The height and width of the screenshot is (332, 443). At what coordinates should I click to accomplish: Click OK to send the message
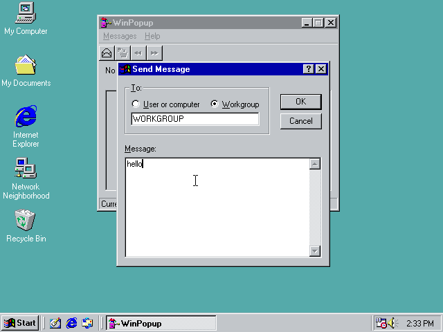pos(301,102)
